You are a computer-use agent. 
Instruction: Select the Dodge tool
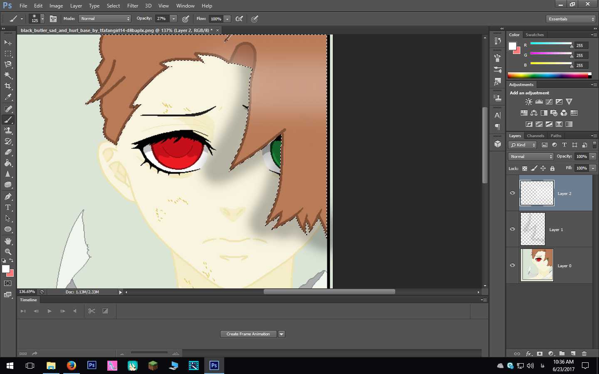(x=8, y=185)
